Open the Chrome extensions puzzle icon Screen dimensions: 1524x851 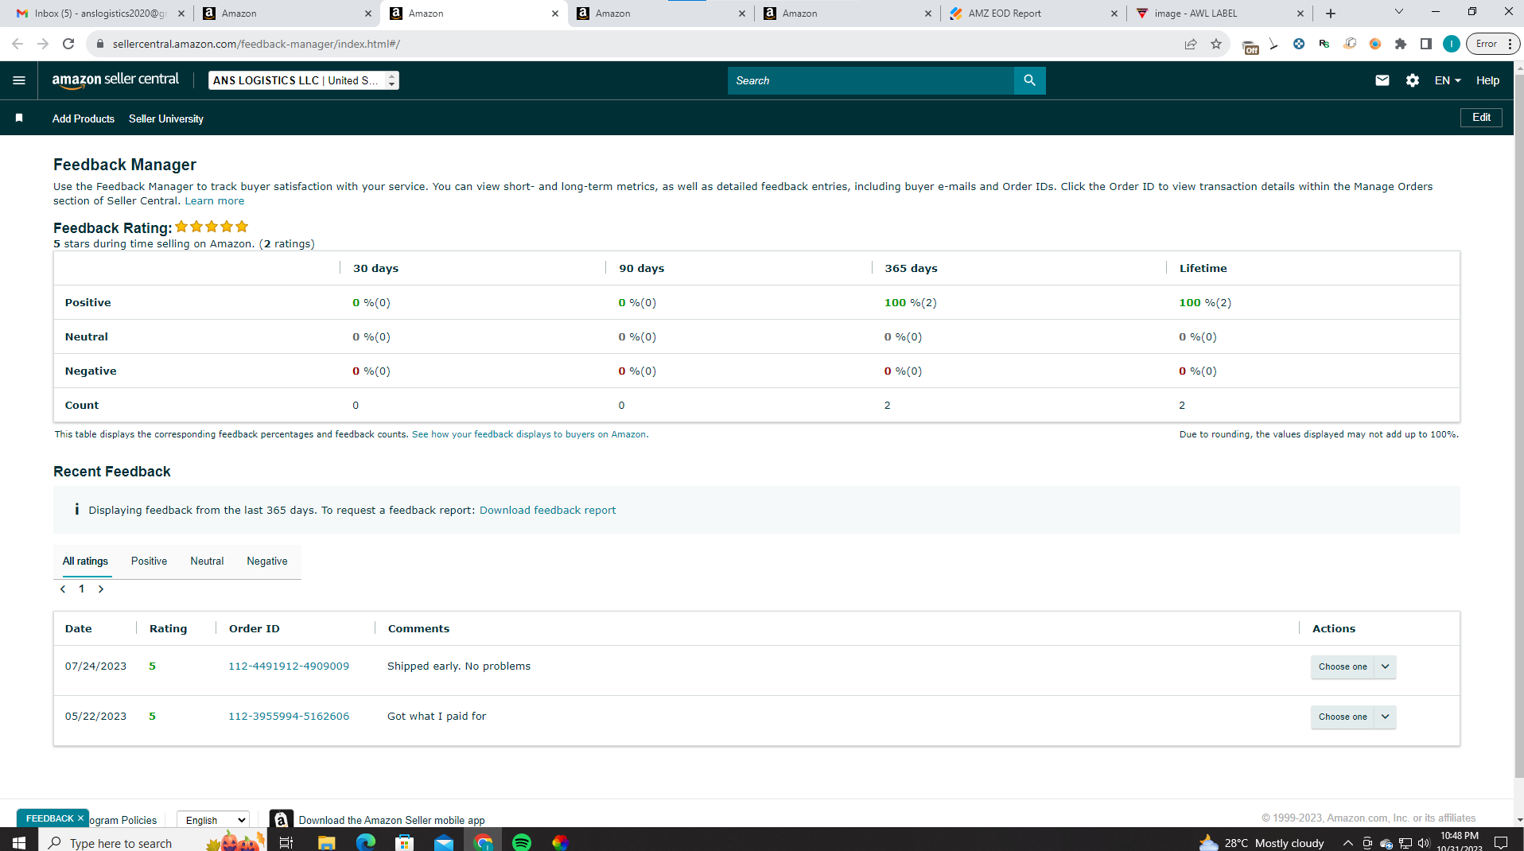pyautogui.click(x=1401, y=44)
